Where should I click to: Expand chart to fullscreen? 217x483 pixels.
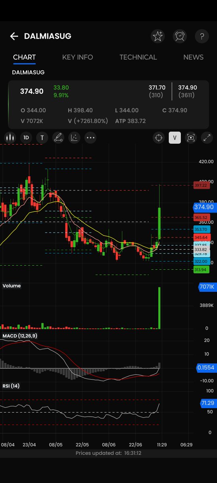coord(207,138)
